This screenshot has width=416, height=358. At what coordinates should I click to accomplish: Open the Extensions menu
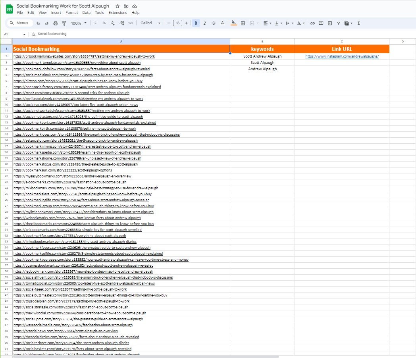coord(117,13)
